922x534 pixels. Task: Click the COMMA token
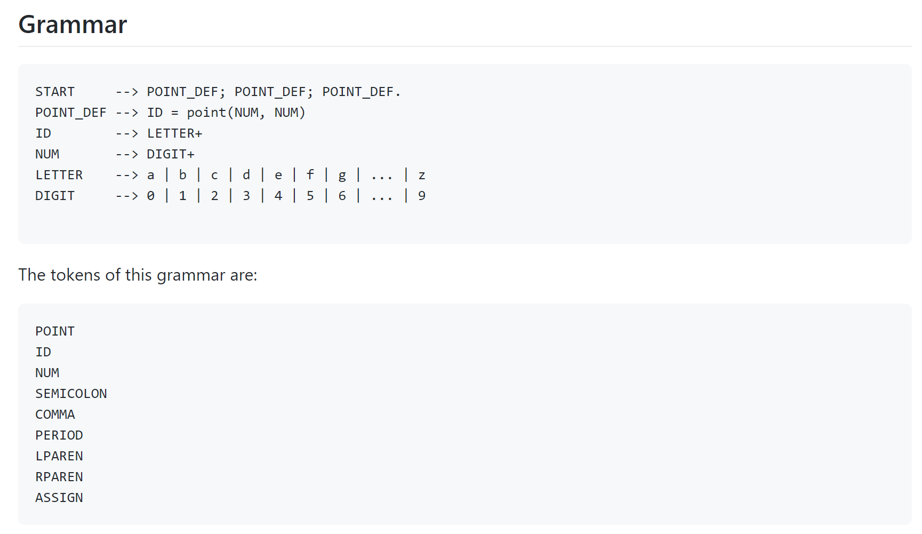55,415
